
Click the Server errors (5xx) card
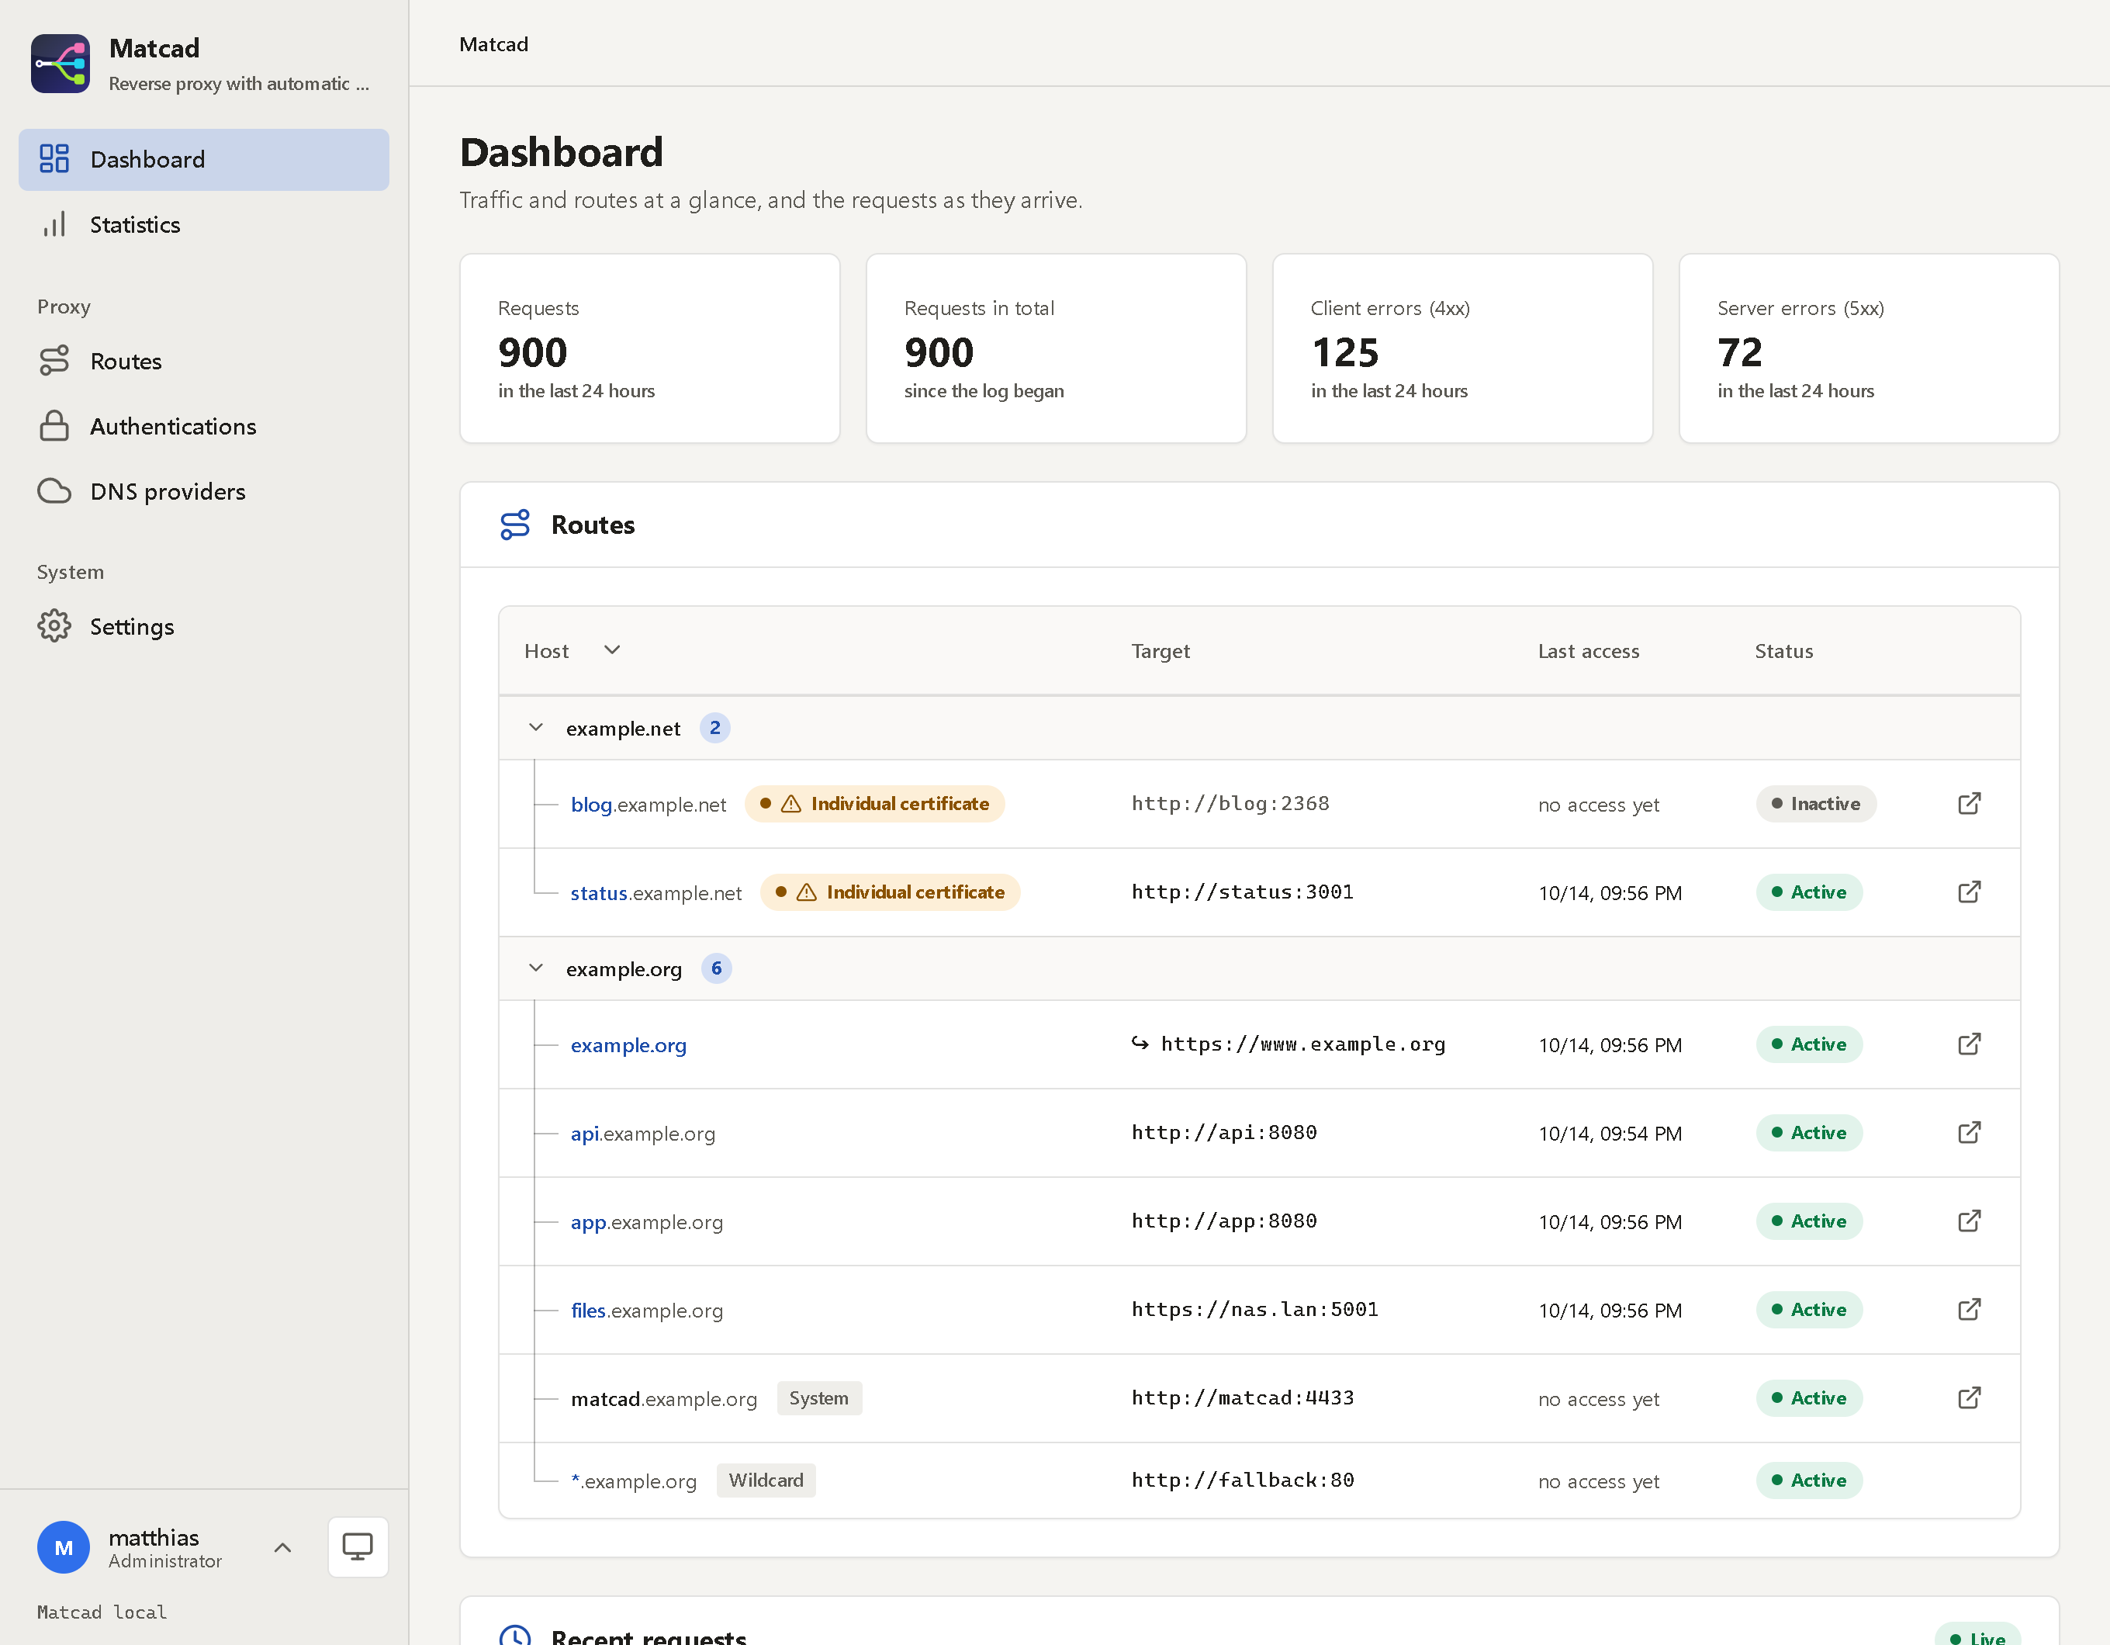(1869, 348)
